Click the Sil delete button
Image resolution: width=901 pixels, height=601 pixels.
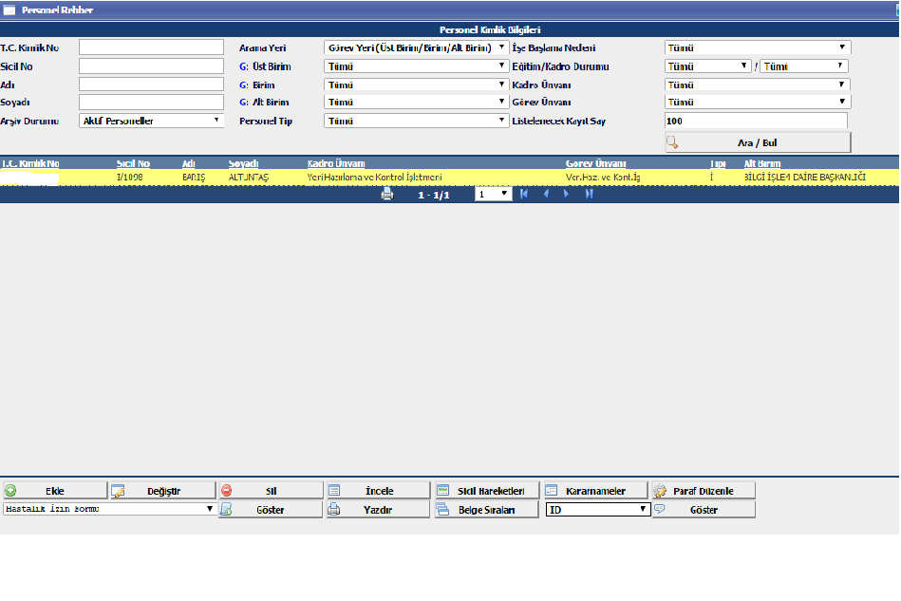(x=271, y=491)
